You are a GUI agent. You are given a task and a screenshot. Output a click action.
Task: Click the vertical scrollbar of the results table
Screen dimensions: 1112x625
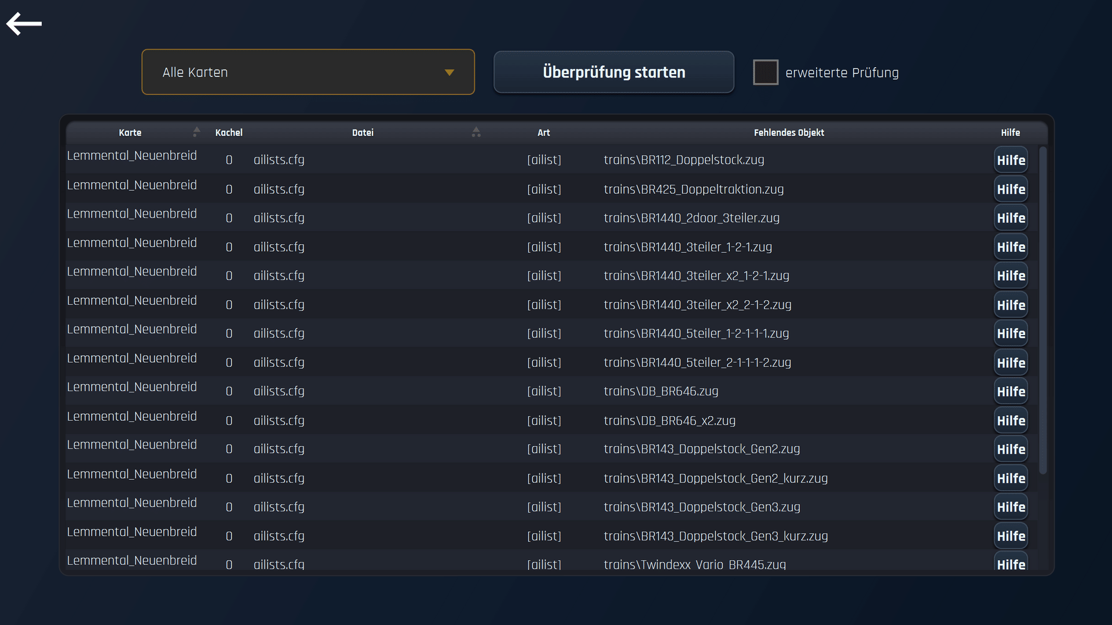(1043, 310)
